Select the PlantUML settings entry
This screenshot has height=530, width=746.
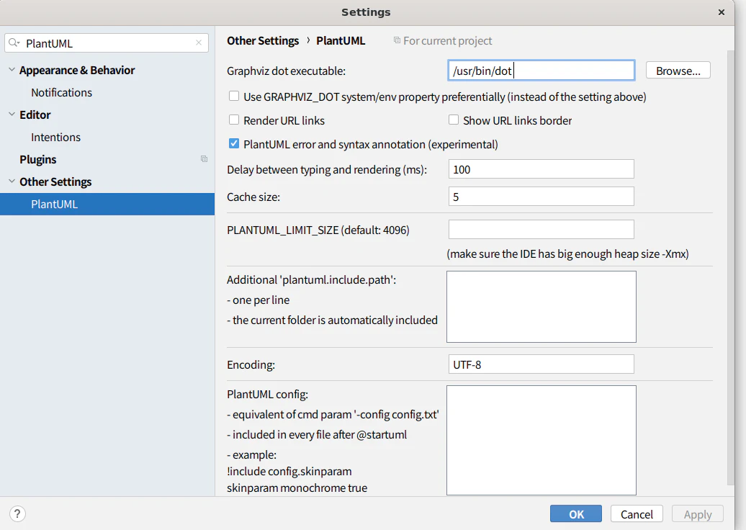pos(107,204)
